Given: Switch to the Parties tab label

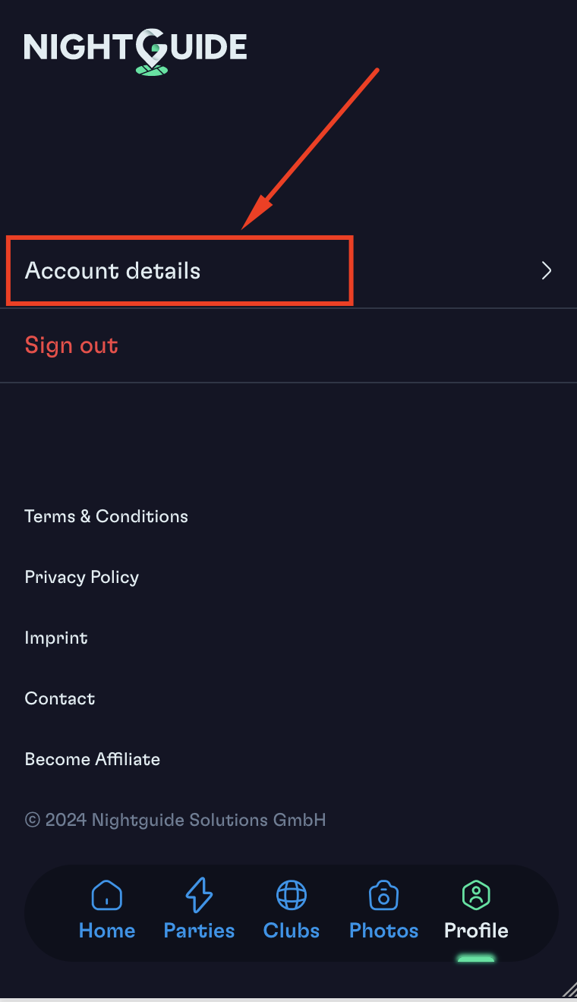Looking at the screenshot, I should (199, 931).
